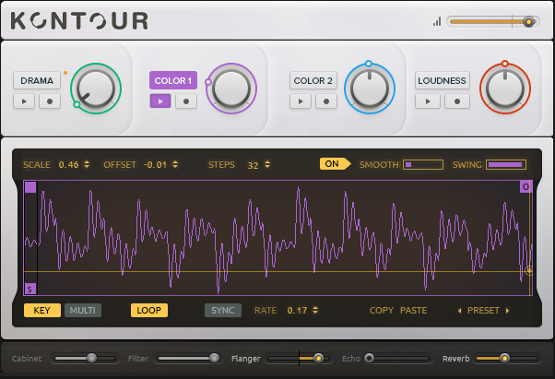
Task: Toggle the LOOP button
Action: tap(149, 311)
